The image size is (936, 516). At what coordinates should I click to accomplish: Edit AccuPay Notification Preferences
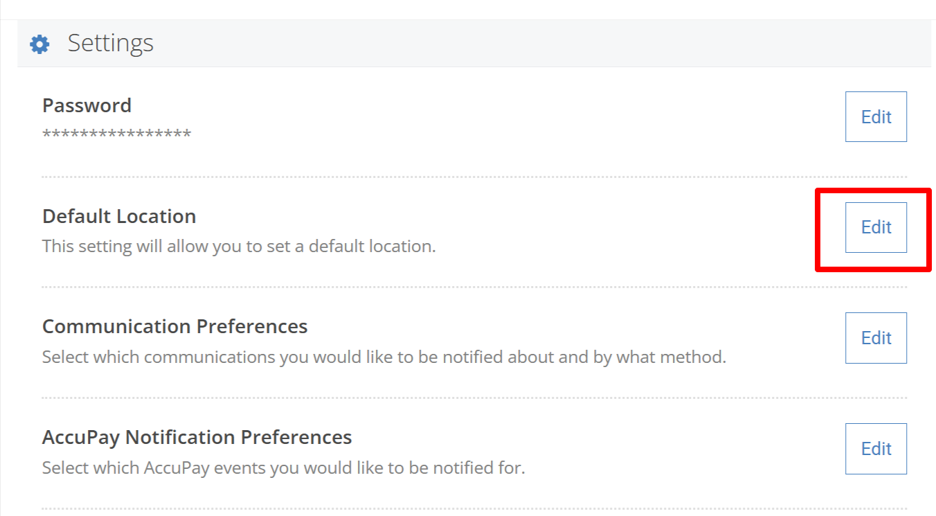(876, 449)
